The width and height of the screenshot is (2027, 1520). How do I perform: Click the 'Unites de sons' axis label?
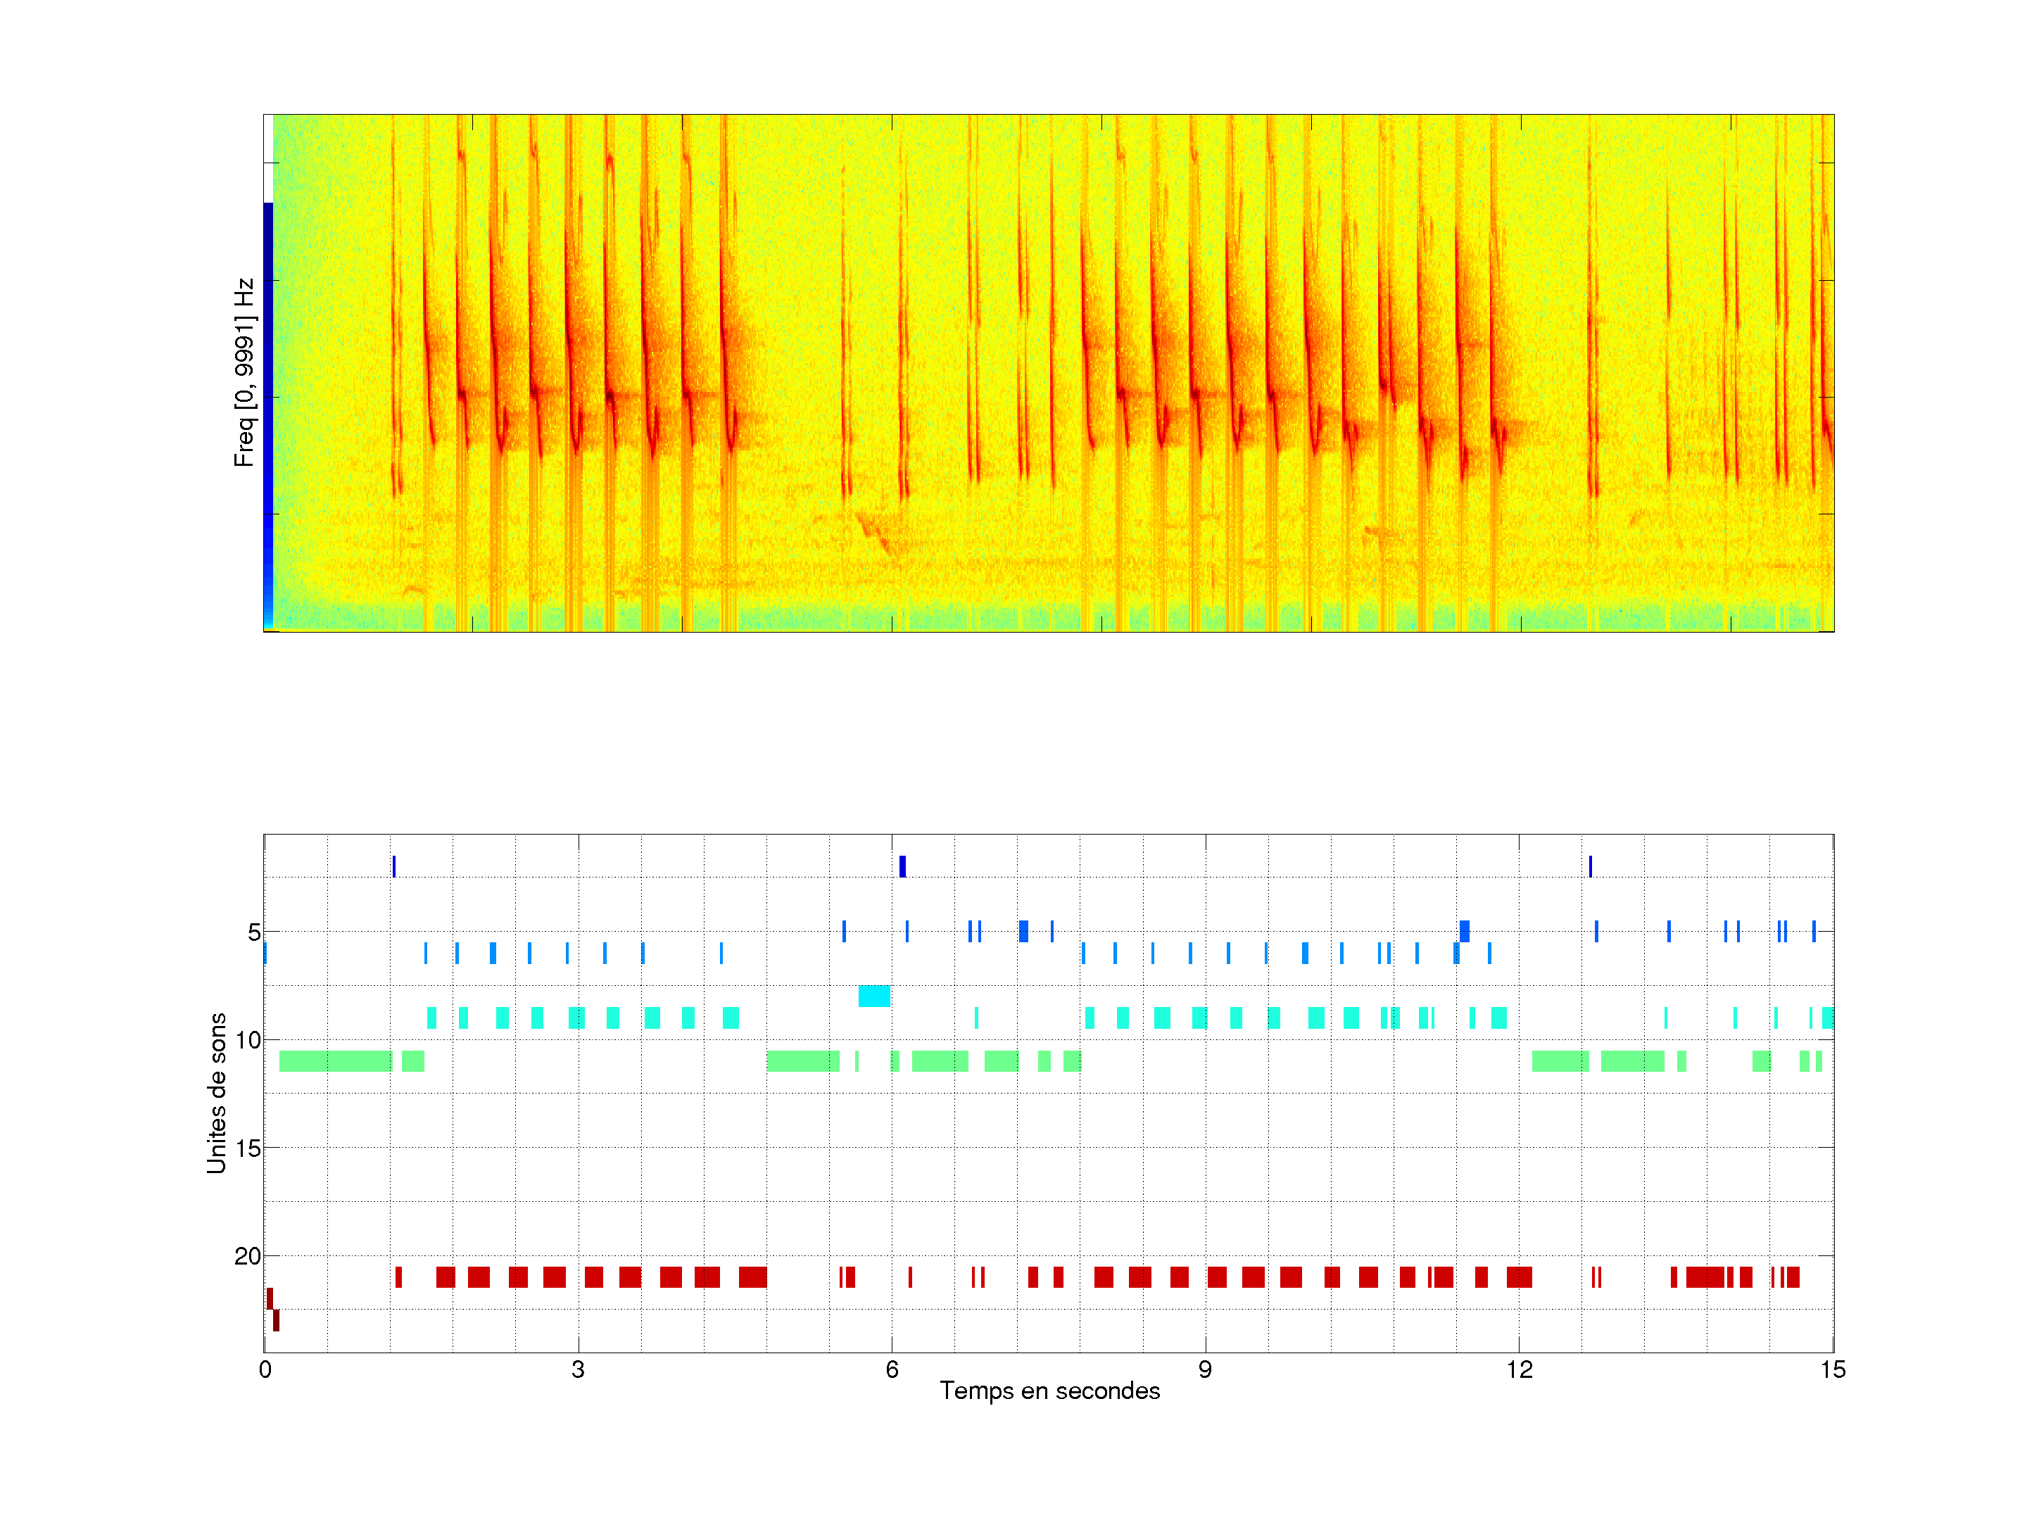(x=216, y=1093)
